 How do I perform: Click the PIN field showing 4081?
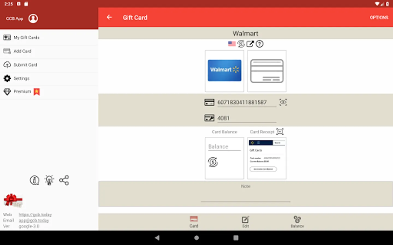[x=247, y=118]
